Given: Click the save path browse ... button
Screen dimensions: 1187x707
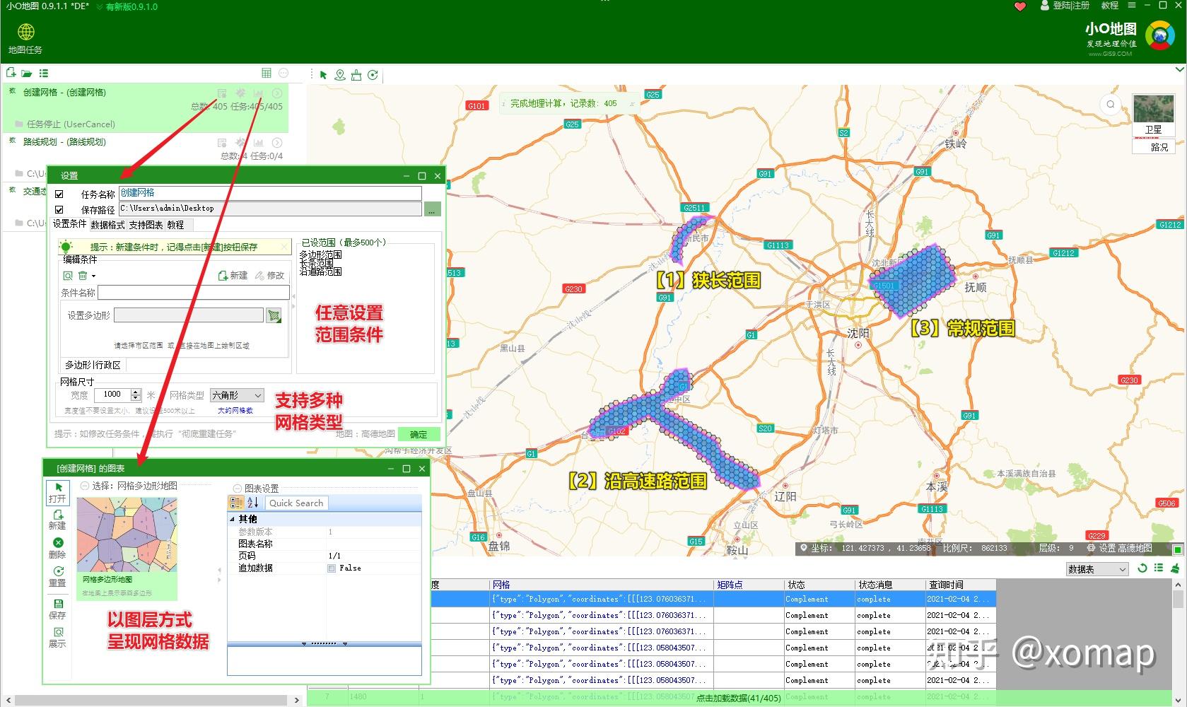Looking at the screenshot, I should pos(433,209).
